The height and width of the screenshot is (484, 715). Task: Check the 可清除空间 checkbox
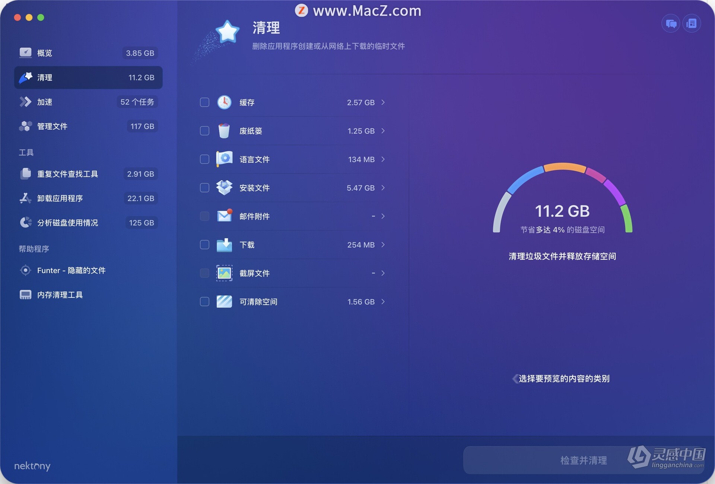[204, 302]
